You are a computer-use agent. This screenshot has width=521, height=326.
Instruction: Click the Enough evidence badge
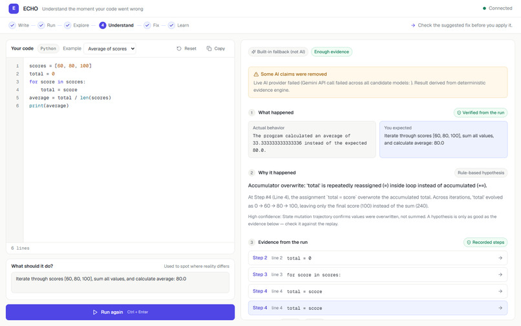tap(332, 52)
